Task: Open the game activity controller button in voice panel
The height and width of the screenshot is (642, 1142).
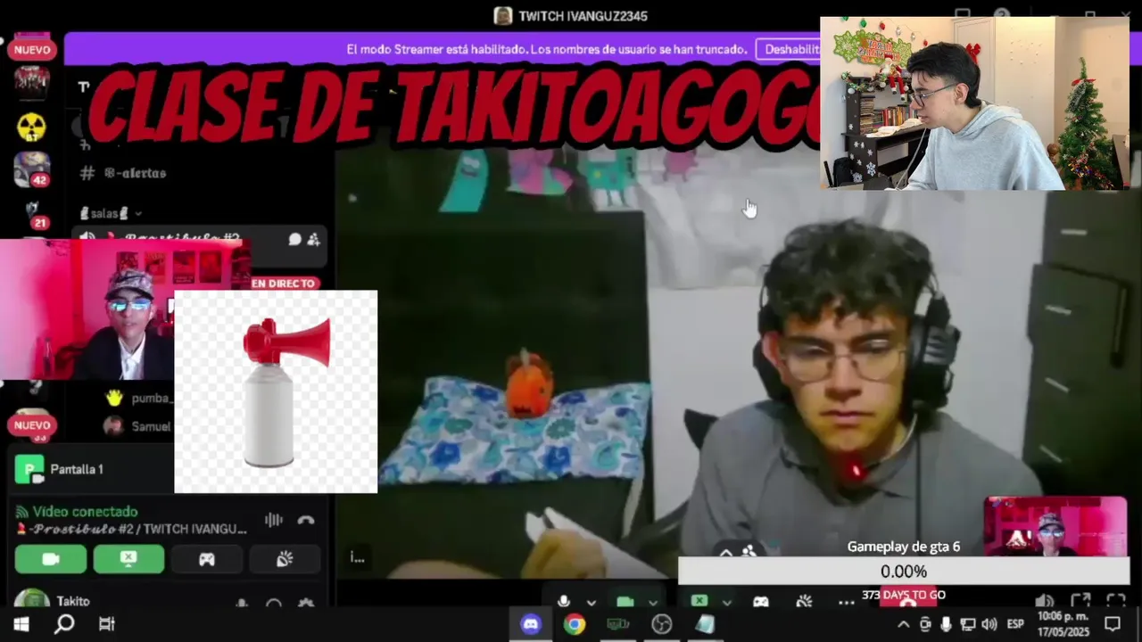Action: tap(206, 559)
